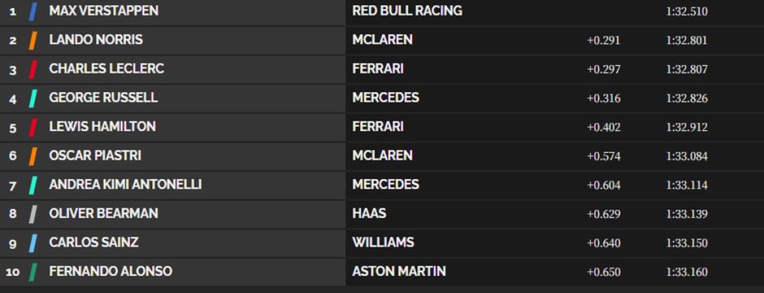This screenshot has height=293, width=764.
Task: Click Charles Leclerc's red team color stripe
Action: [33, 69]
